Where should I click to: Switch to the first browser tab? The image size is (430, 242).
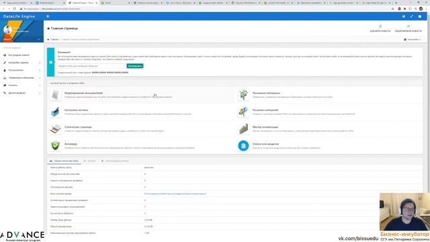[17, 3]
